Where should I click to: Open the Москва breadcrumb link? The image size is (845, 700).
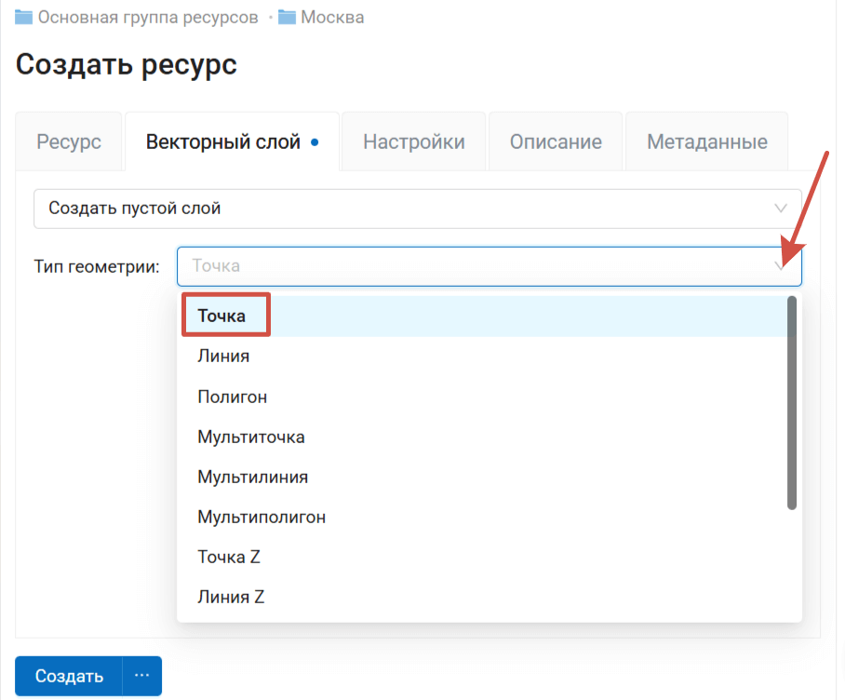(332, 17)
